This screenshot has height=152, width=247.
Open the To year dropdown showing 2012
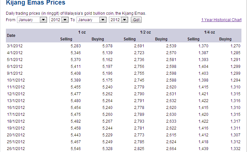click(x=118, y=20)
